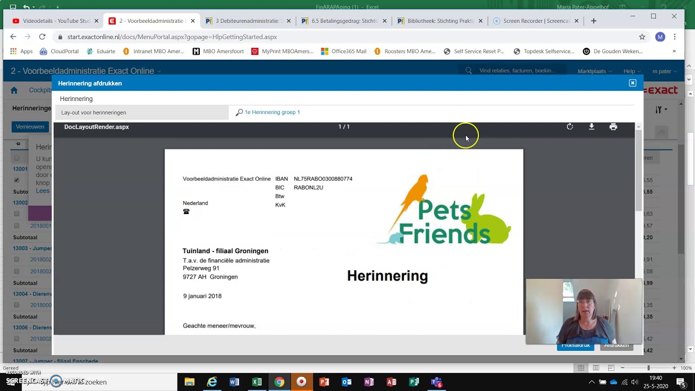Open a new Chrome tab
Screen dimensions: 695x391
[x=593, y=21]
